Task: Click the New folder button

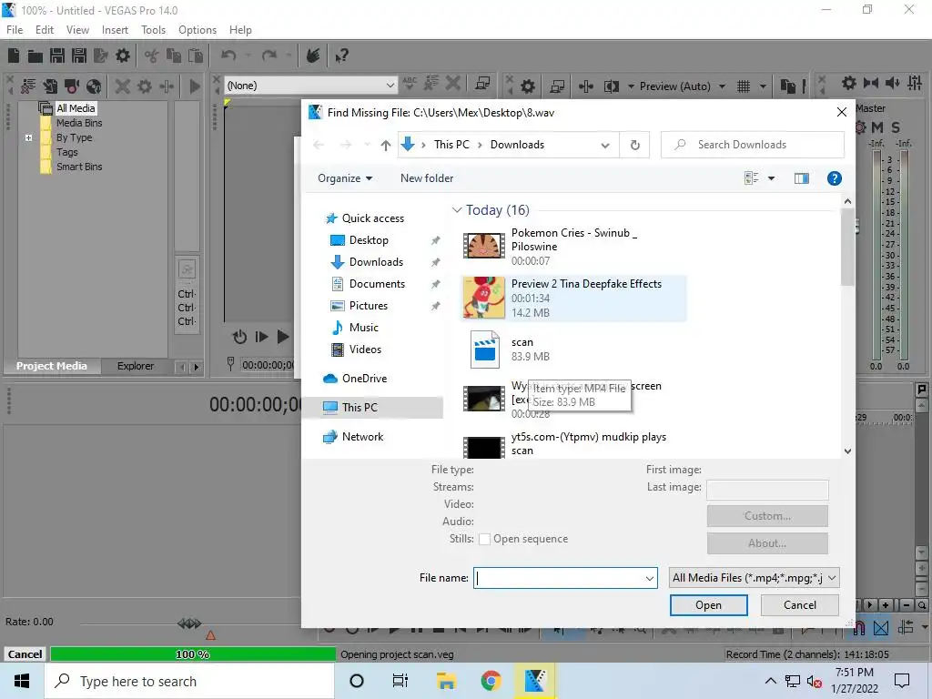Action: (427, 178)
